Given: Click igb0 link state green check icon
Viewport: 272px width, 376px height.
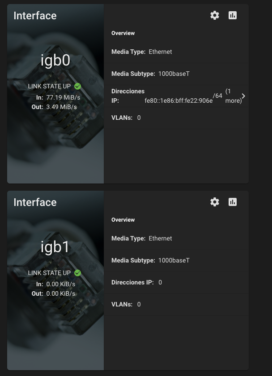Looking at the screenshot, I should pos(78,86).
